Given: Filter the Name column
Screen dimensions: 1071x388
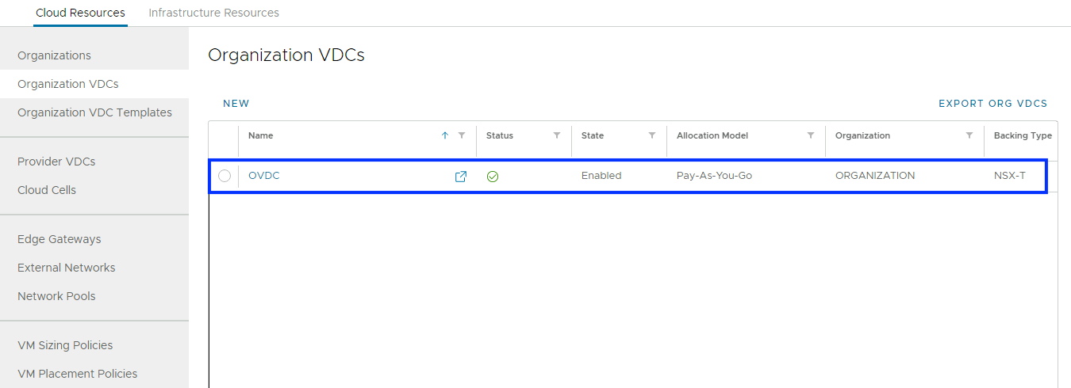Looking at the screenshot, I should tap(462, 135).
